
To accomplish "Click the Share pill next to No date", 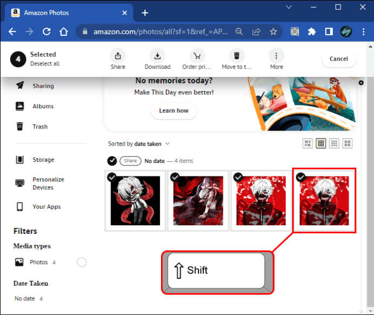I will [x=130, y=161].
